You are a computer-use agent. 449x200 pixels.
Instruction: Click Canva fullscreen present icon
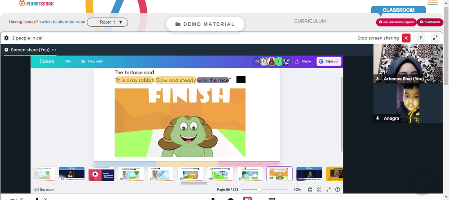click(329, 189)
